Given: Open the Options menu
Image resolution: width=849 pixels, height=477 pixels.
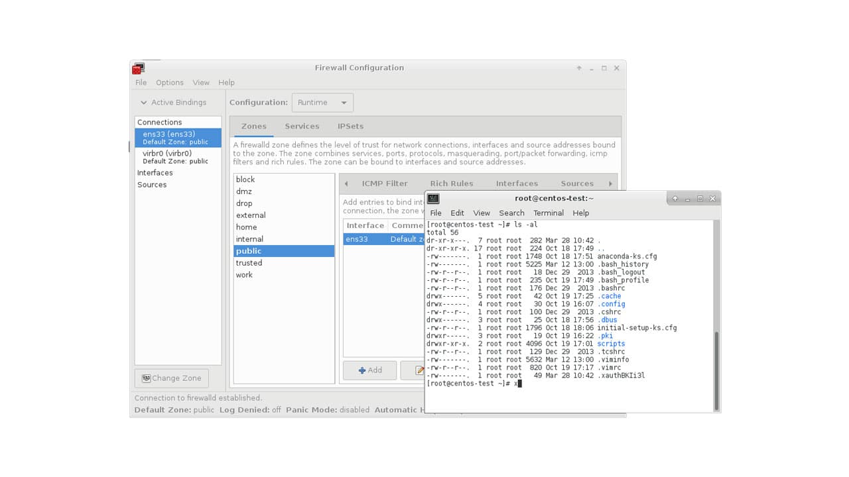Looking at the screenshot, I should [x=169, y=82].
